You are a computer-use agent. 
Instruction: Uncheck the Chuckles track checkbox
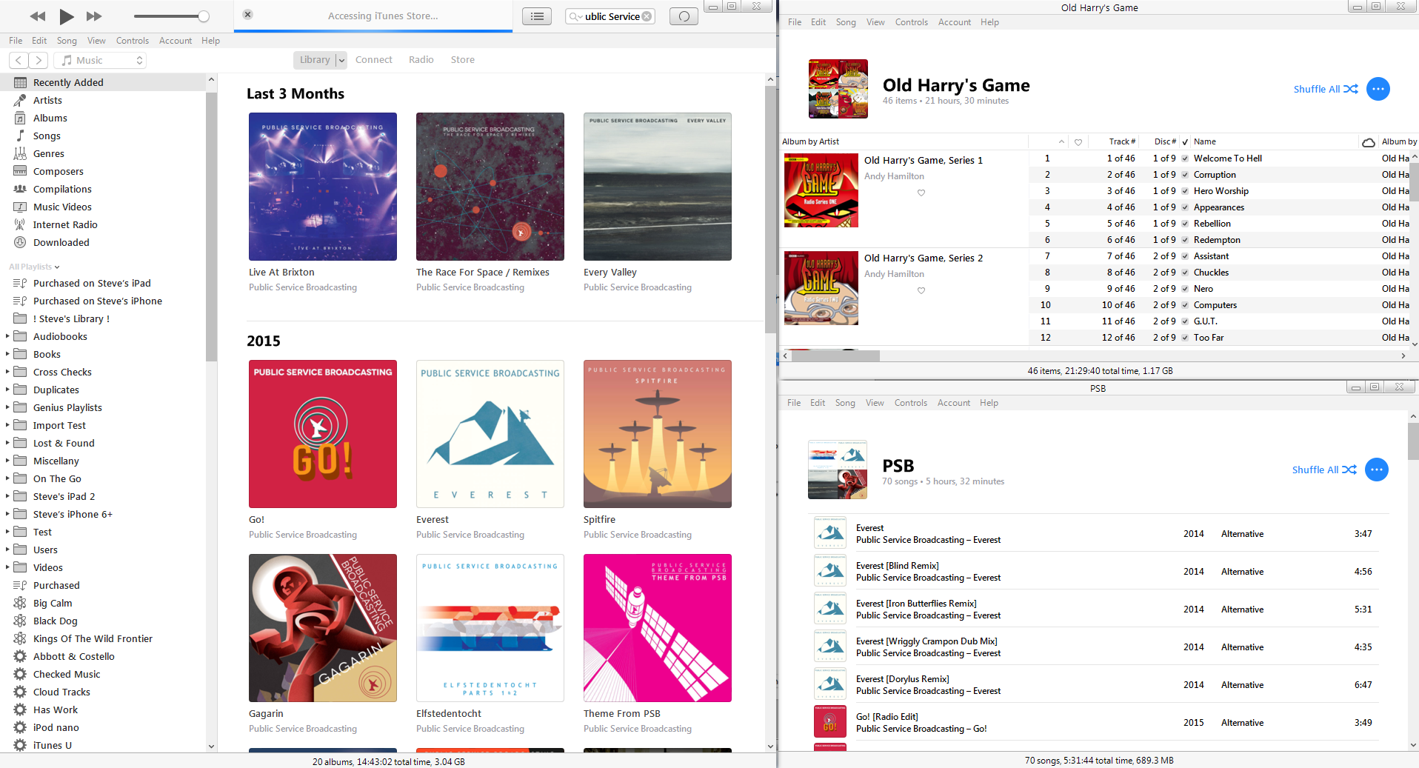click(x=1185, y=273)
